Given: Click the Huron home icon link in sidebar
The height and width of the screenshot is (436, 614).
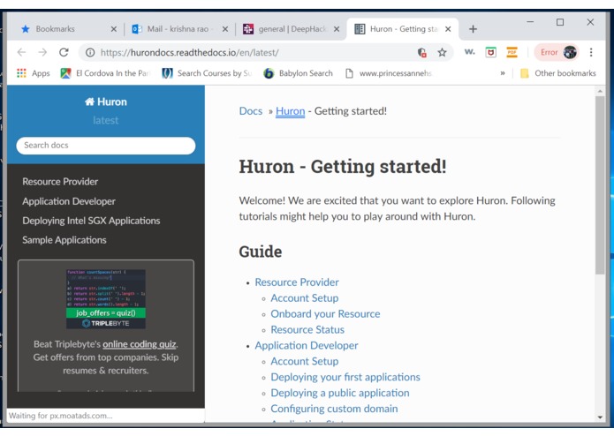Looking at the screenshot, I should point(106,101).
